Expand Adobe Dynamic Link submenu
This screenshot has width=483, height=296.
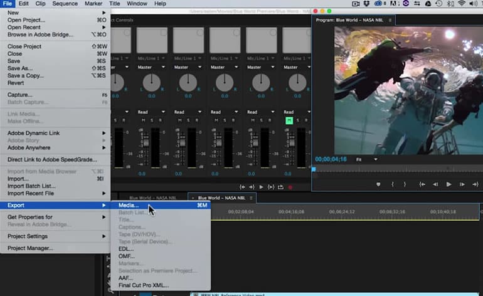tap(55, 133)
